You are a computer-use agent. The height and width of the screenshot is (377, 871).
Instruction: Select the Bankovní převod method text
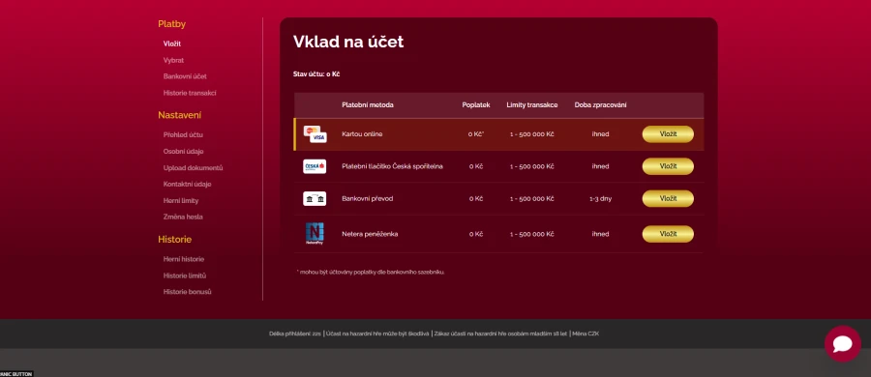[367, 199]
